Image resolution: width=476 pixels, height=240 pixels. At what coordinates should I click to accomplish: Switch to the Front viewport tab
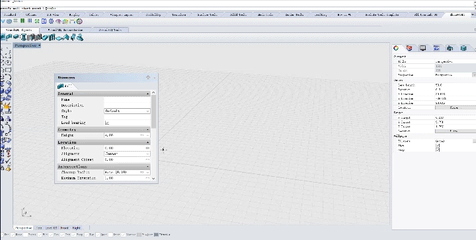click(x=64, y=228)
